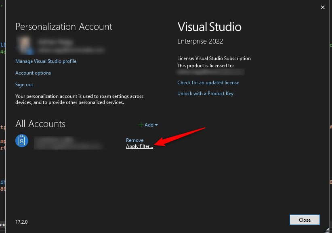Open Account options link
The width and height of the screenshot is (332, 233).
[33, 73]
